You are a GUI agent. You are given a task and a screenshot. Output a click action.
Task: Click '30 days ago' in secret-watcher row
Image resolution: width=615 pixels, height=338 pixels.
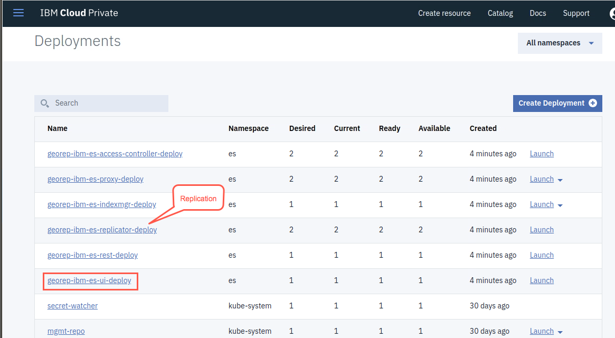(489, 306)
